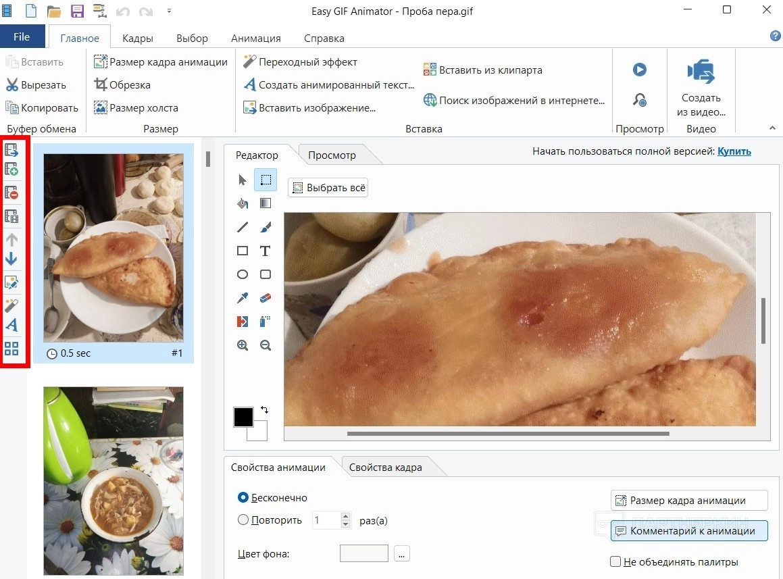Screen dimensions: 783x579
Task: Open the quick access toolbar dropdown arrow
Action: click(169, 11)
